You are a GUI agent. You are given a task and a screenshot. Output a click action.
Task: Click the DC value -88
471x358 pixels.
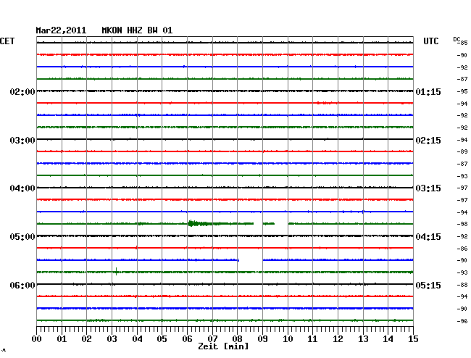pyautogui.click(x=462, y=285)
